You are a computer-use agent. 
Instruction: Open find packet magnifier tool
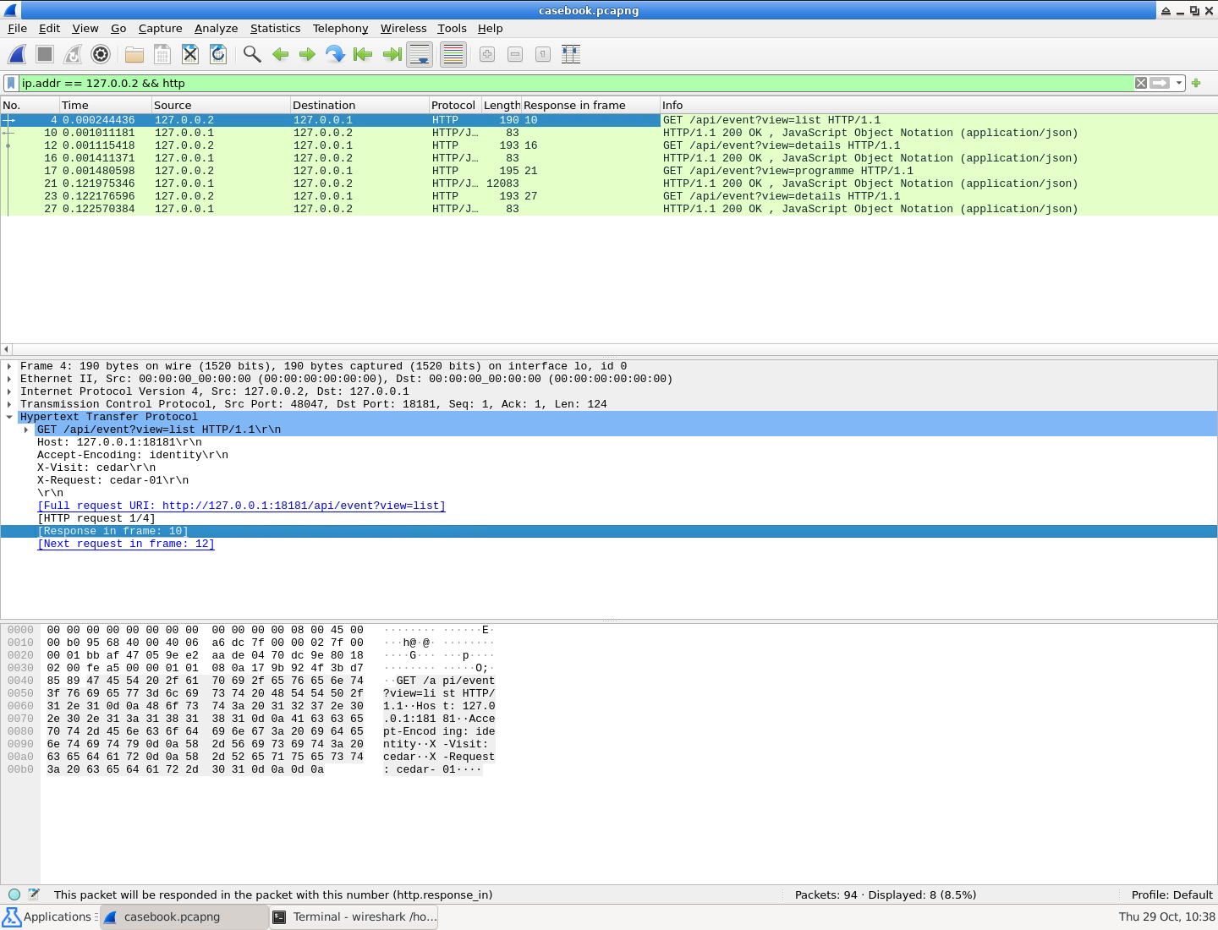[x=252, y=54]
